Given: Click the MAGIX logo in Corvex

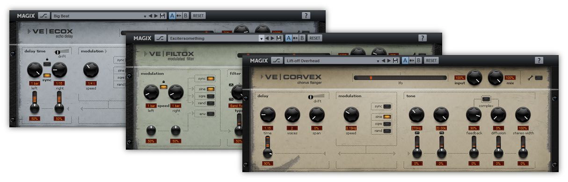Looking at the screenshot, I should 258,61.
